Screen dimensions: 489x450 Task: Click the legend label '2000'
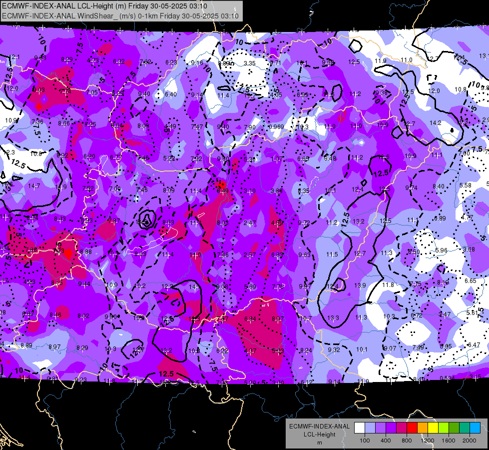point(470,440)
